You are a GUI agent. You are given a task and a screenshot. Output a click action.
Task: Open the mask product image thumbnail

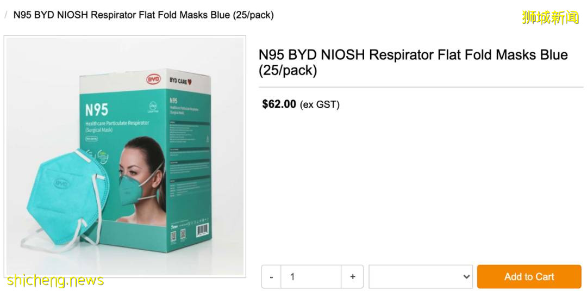click(125, 157)
